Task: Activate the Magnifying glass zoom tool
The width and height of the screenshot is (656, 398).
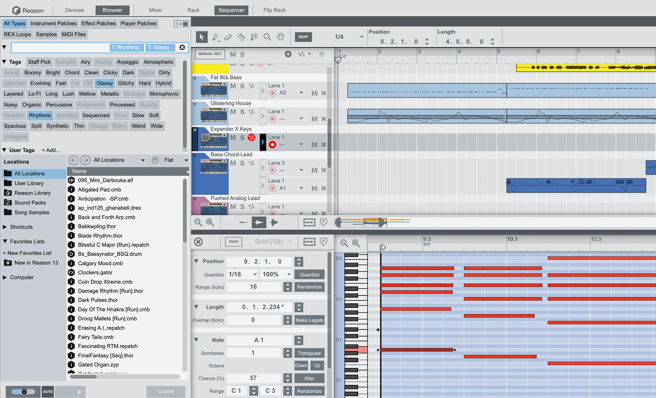Action: [267, 37]
